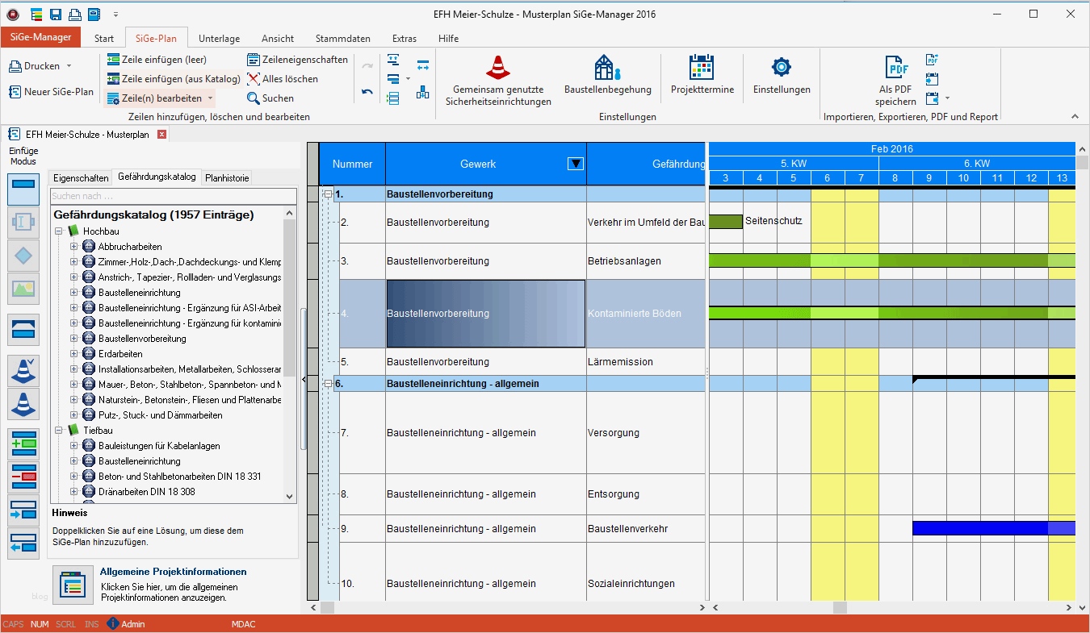Expand the Abbrucharbeiten catalog node

74,247
